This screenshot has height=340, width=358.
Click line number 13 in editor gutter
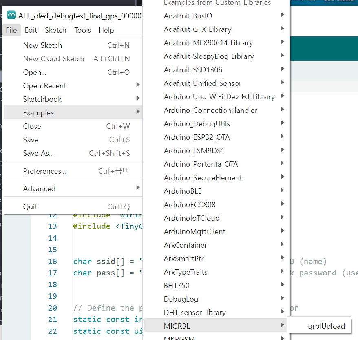coord(52,226)
